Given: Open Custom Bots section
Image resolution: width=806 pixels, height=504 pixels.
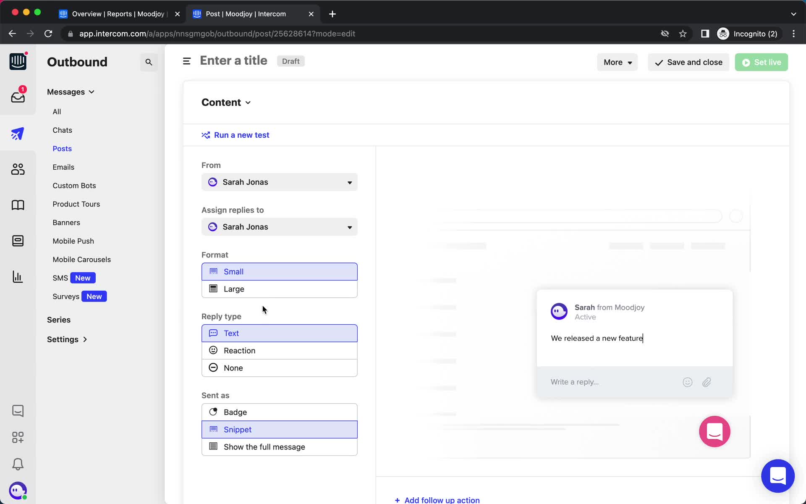Looking at the screenshot, I should point(74,186).
